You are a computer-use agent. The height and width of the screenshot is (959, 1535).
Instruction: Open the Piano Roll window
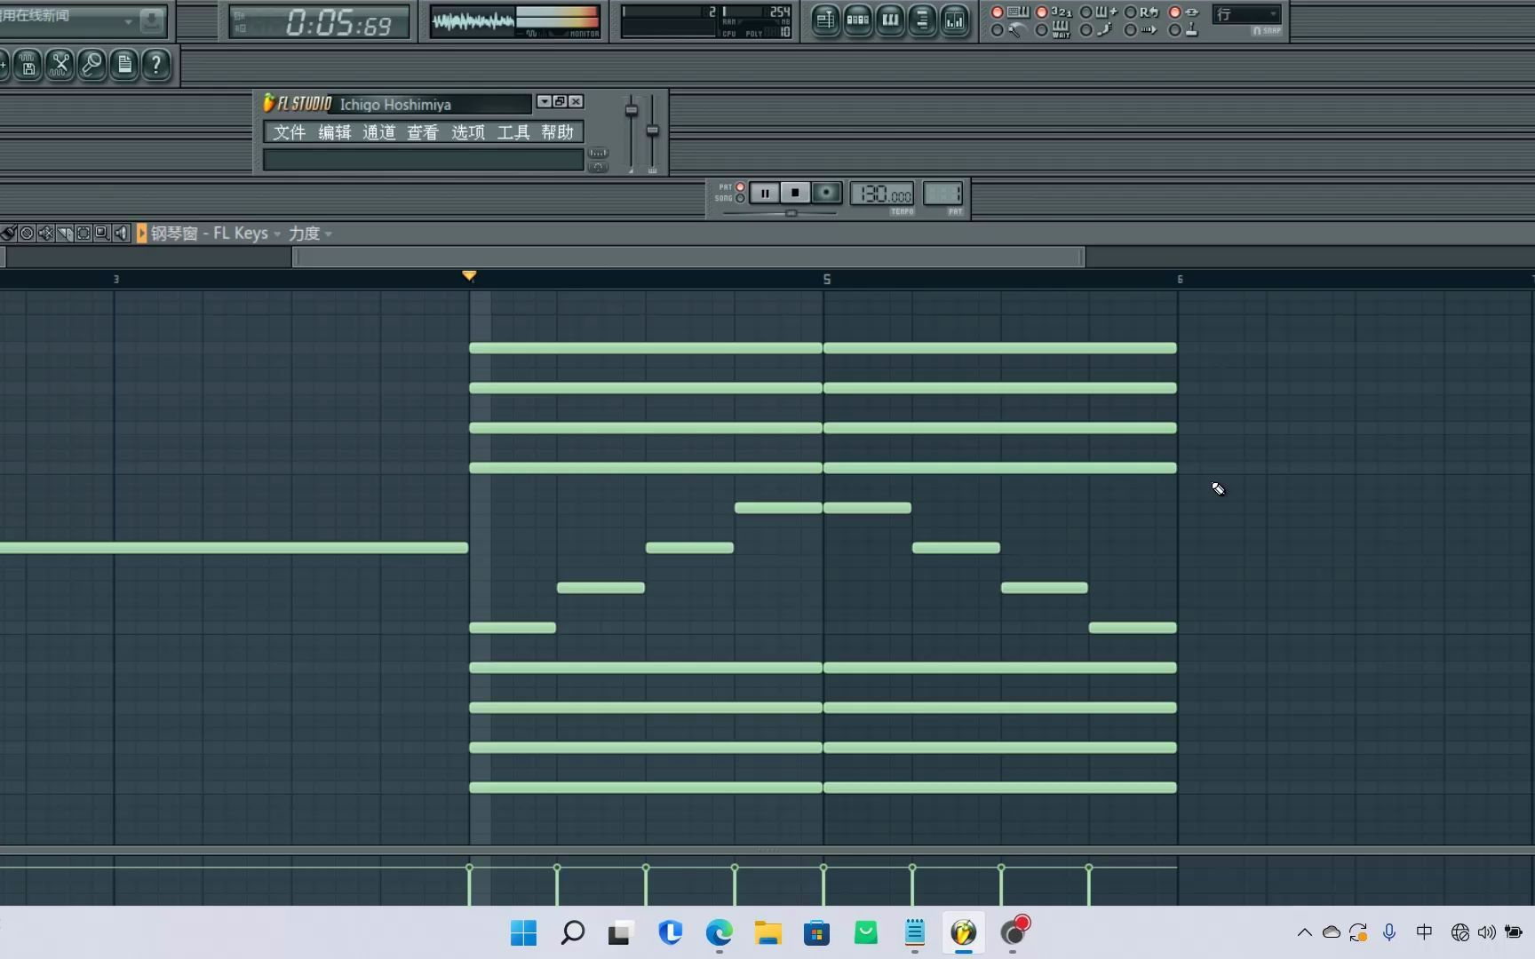(889, 20)
